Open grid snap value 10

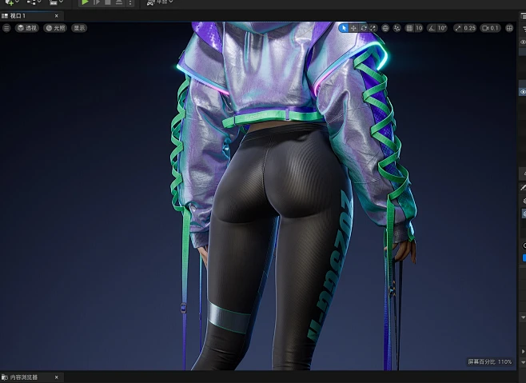(419, 28)
